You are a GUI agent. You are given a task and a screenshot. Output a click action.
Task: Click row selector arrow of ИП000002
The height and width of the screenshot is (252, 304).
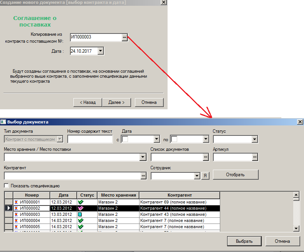tap(9, 208)
